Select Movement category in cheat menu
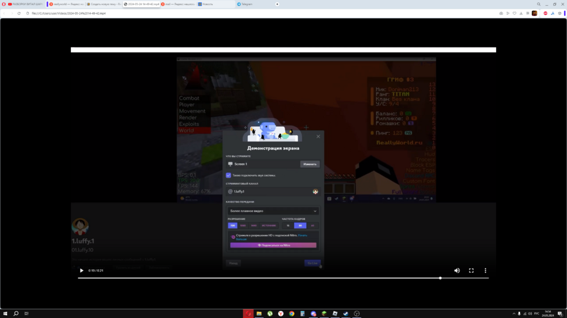This screenshot has height=318, width=567. [192, 111]
